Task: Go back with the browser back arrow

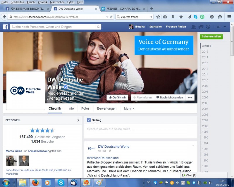Action: coord(4,17)
